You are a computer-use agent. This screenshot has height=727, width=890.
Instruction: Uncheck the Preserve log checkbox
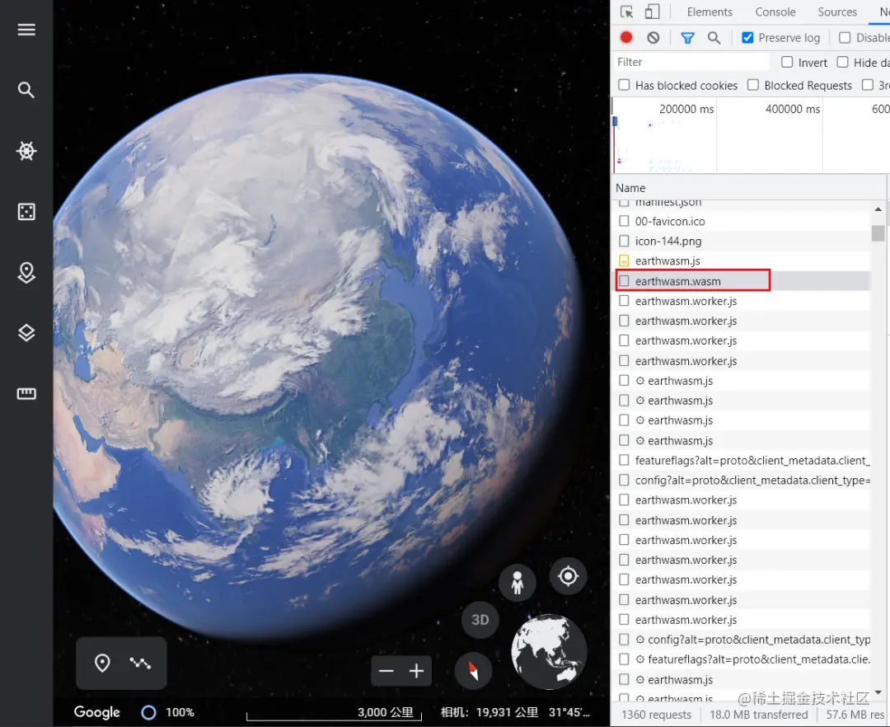tap(747, 37)
